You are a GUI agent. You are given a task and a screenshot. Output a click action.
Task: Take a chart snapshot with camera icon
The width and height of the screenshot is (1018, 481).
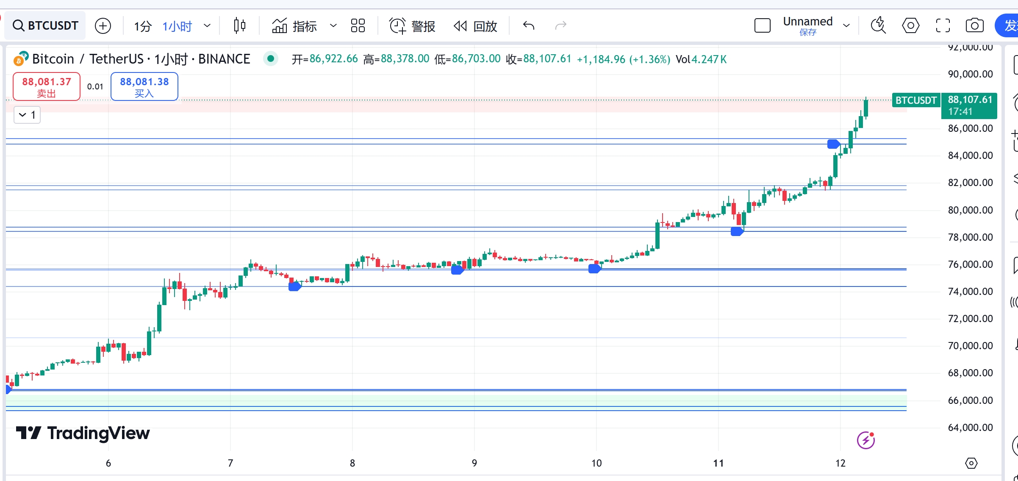point(975,25)
